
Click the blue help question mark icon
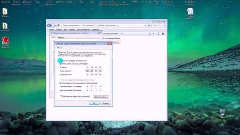(x=163, y=34)
